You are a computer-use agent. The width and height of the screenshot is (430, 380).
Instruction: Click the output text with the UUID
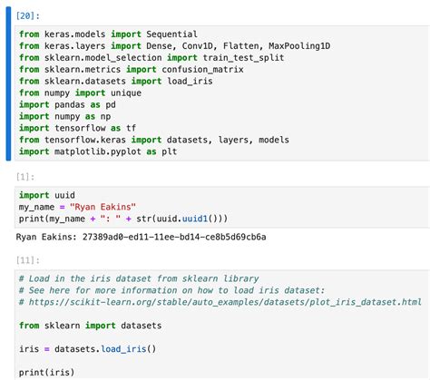tap(141, 237)
